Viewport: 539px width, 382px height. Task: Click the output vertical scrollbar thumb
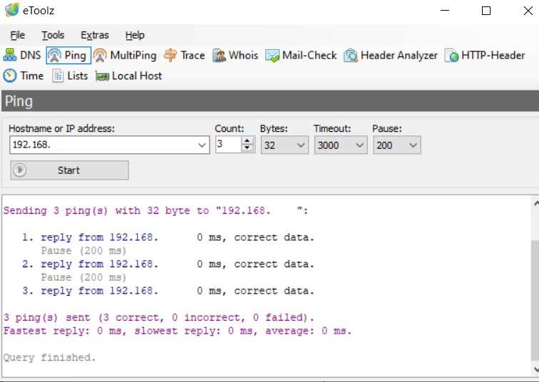pyautogui.click(x=535, y=301)
